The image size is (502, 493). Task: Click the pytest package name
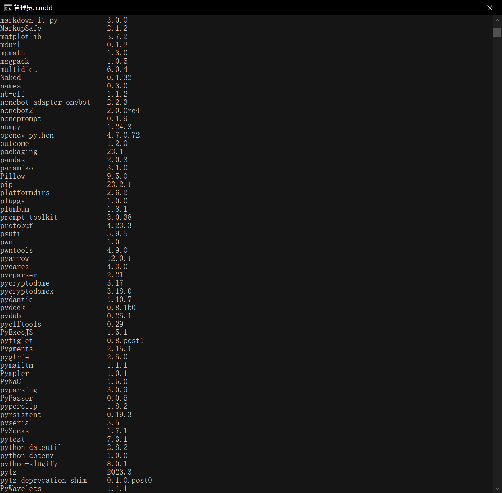point(13,439)
